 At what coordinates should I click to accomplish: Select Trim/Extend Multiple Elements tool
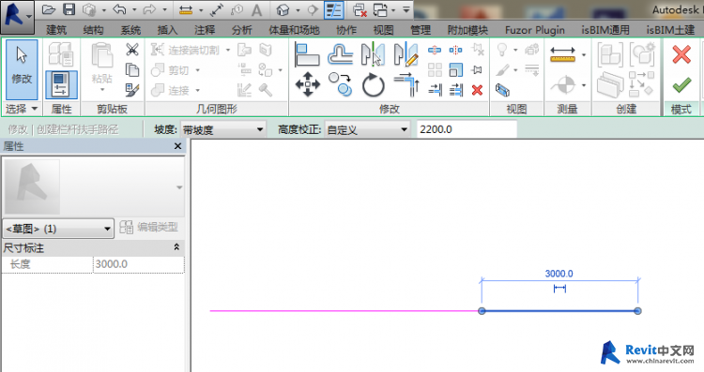tap(455, 90)
